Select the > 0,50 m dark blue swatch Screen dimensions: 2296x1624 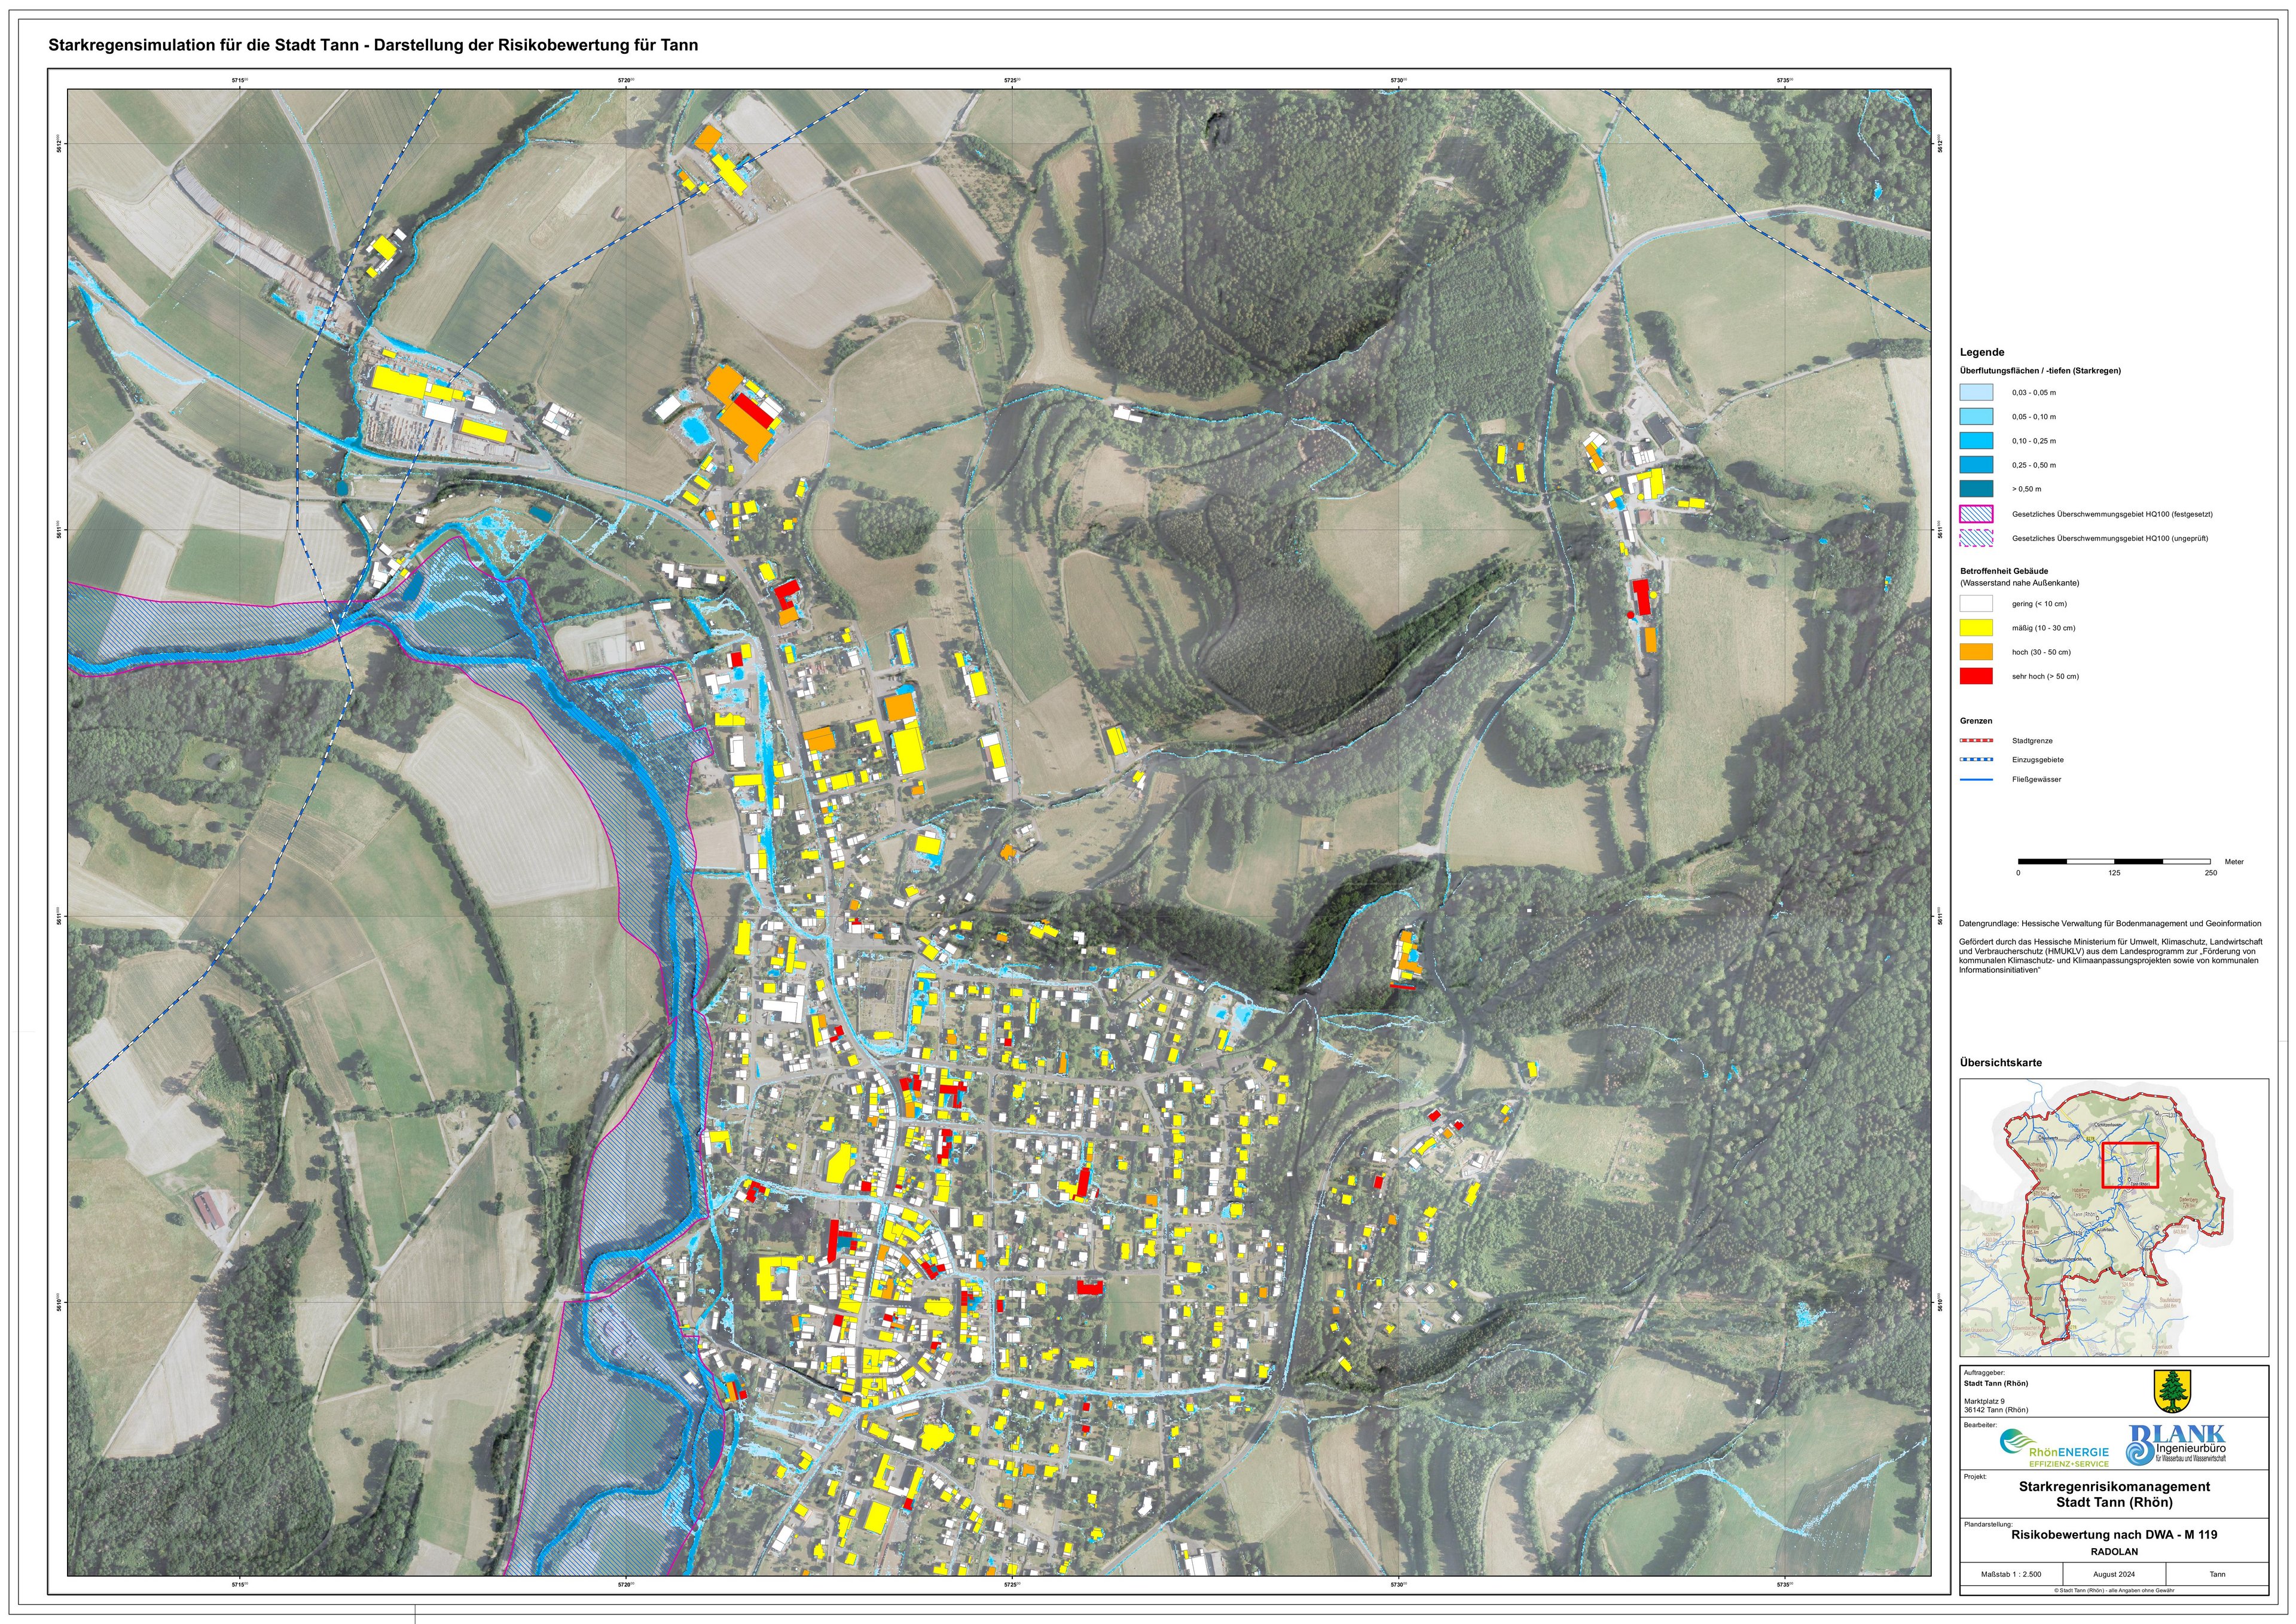(x=1976, y=489)
